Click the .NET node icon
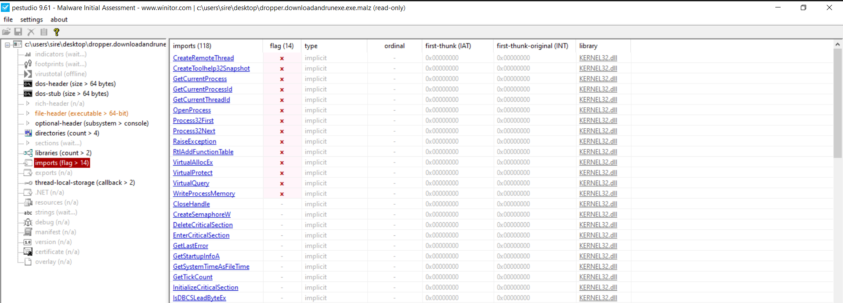Image resolution: width=843 pixels, height=303 pixels. tap(28, 192)
